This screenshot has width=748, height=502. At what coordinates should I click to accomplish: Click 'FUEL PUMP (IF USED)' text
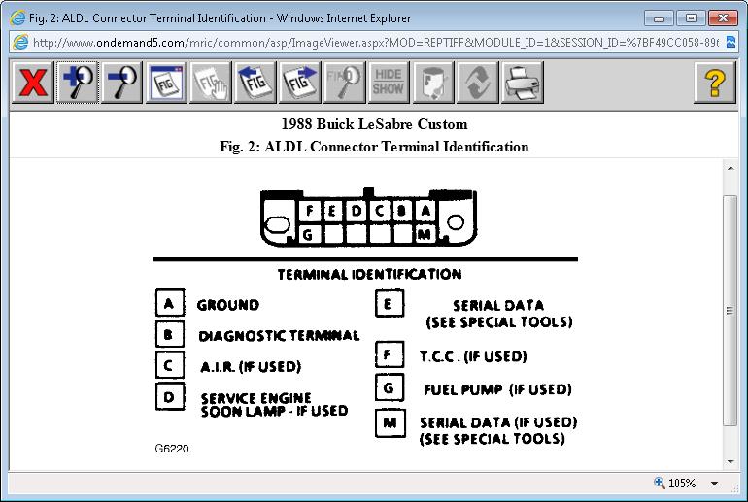pos(497,389)
